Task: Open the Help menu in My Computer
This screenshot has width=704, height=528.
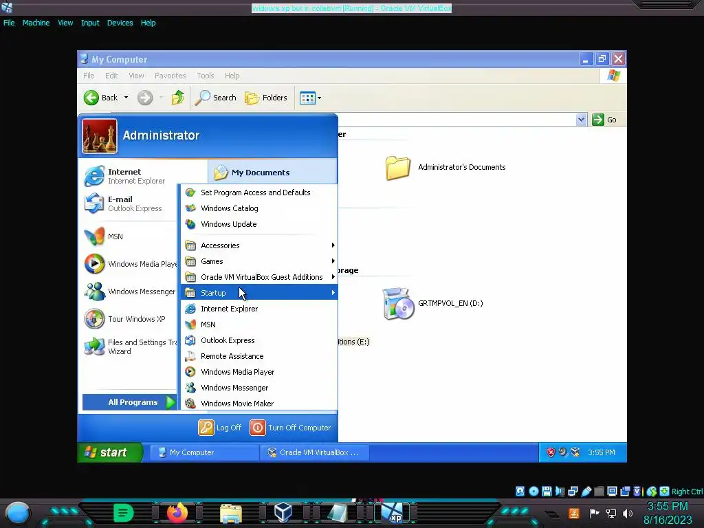Action: (232, 76)
